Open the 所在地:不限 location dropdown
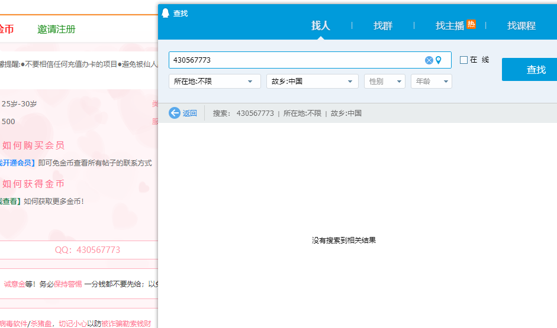Image resolution: width=557 pixels, height=328 pixels. click(214, 82)
